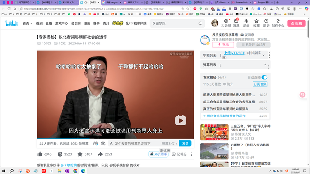Click the bilibili TV play icon on video
Image resolution: width=310 pixels, height=174 pixels.
[181, 120]
